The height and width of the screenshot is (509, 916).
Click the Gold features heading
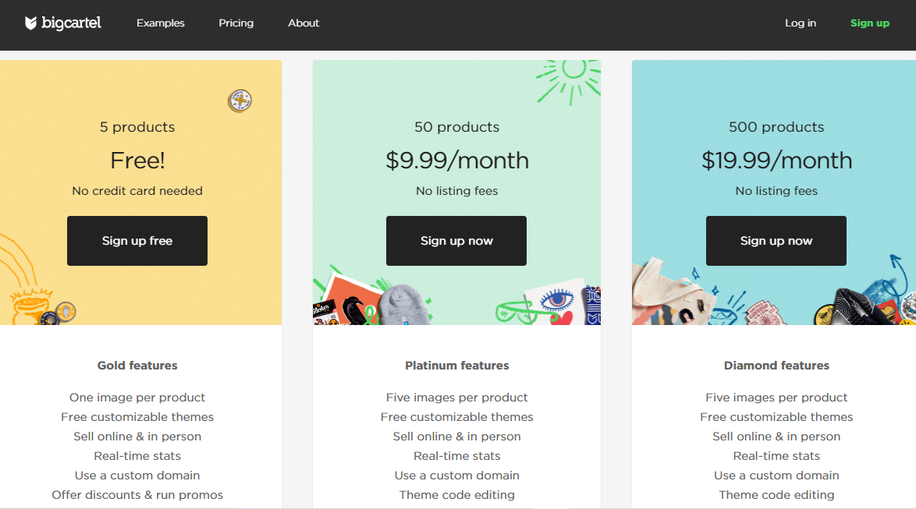click(137, 366)
